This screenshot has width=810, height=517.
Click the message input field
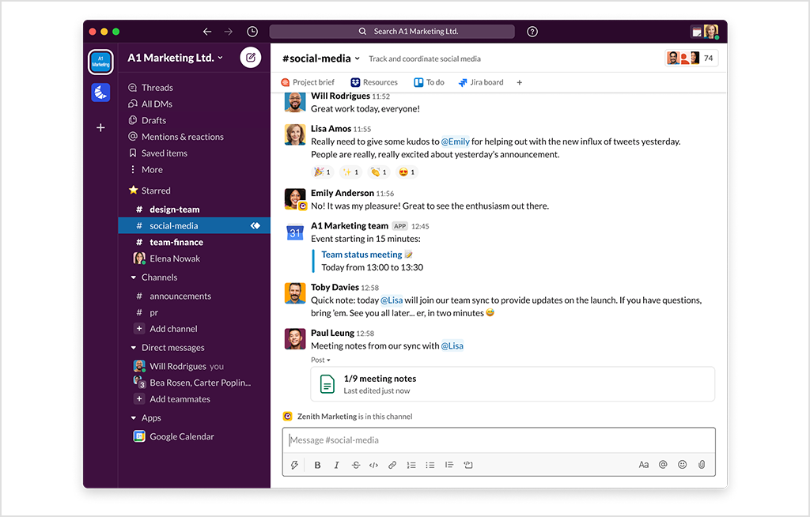point(498,440)
